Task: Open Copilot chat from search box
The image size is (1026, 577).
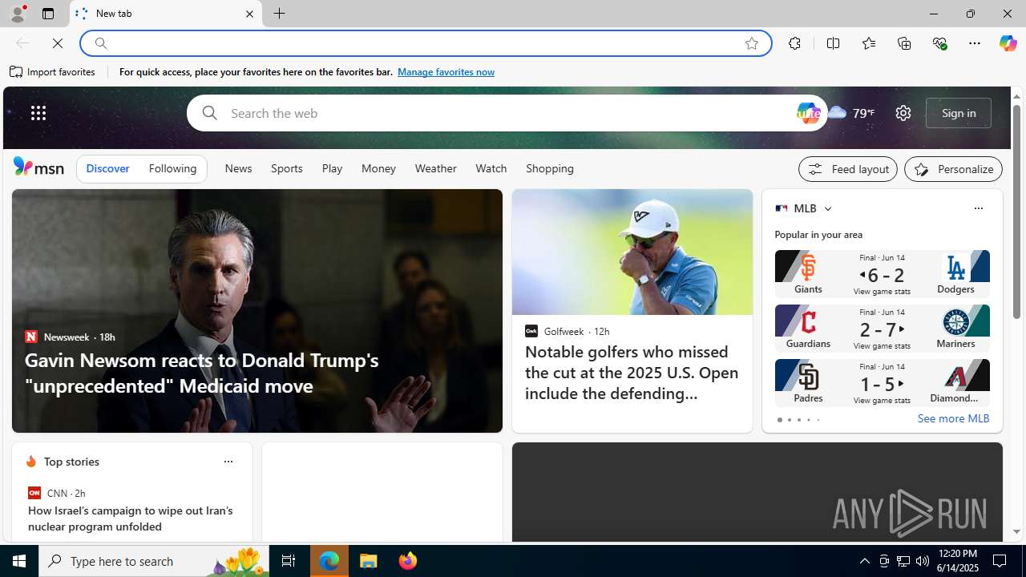Action: pyautogui.click(x=808, y=113)
